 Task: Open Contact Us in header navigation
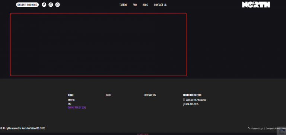click(160, 5)
